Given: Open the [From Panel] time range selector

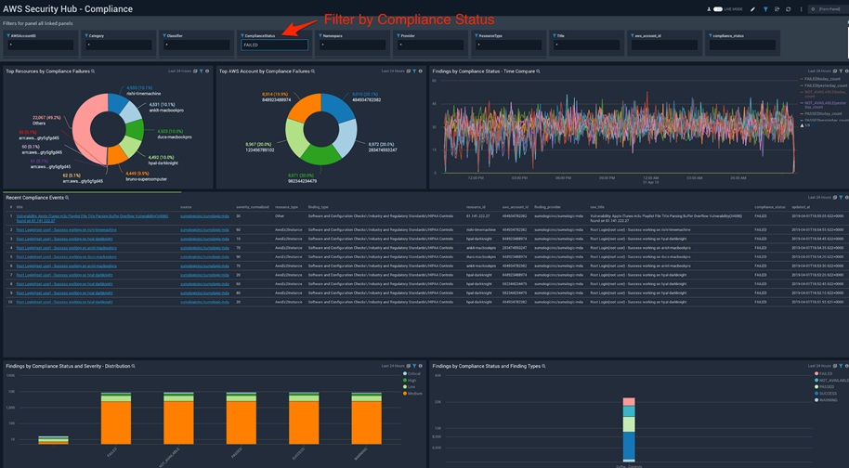Looking at the screenshot, I should pyautogui.click(x=827, y=9).
